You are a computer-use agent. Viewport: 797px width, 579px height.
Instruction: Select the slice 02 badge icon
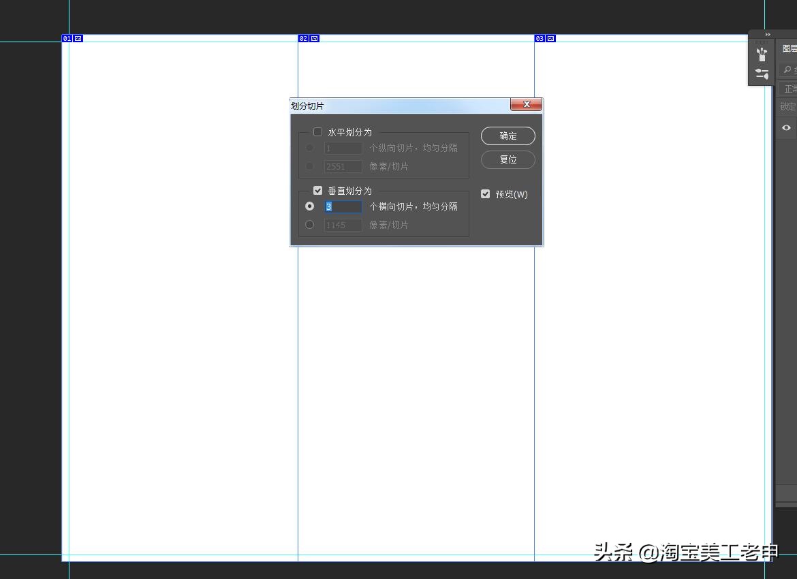pos(304,38)
